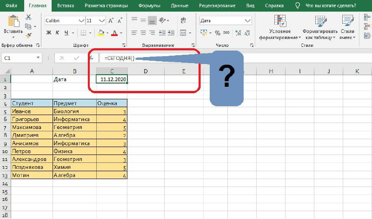Viewport: 372px width, 219px height.
Task: Click the formula bar Cancel X icon
Action: coord(62,58)
